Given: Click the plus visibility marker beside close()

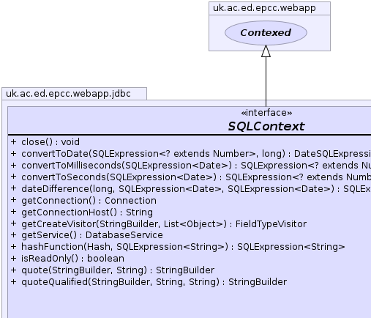Looking at the screenshot, I should 13,141.
